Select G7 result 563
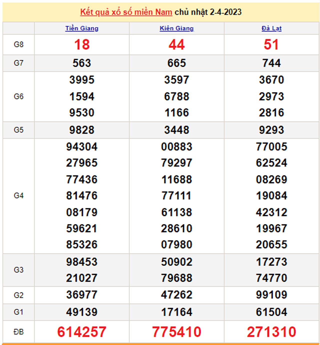Viewport: 320px width, 345px height. (82, 63)
